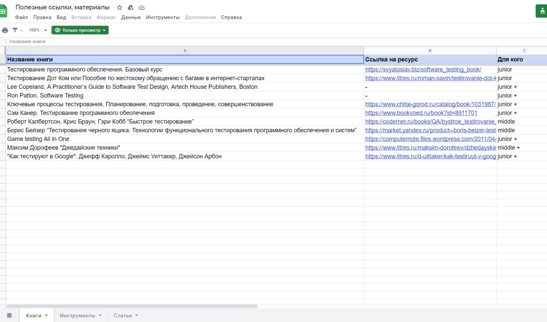Select cell 'Сэм Канер. Тестирование программного обеспечения'
Viewport: 547px width, 322px height.
coord(185,113)
